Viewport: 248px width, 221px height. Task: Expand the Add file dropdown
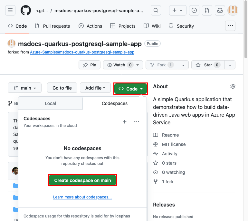95,88
